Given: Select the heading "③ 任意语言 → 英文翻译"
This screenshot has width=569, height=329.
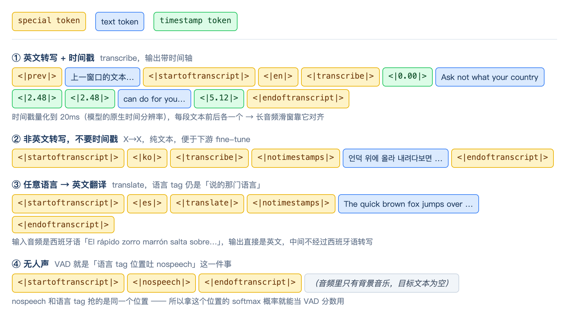Looking at the screenshot, I should [59, 185].
